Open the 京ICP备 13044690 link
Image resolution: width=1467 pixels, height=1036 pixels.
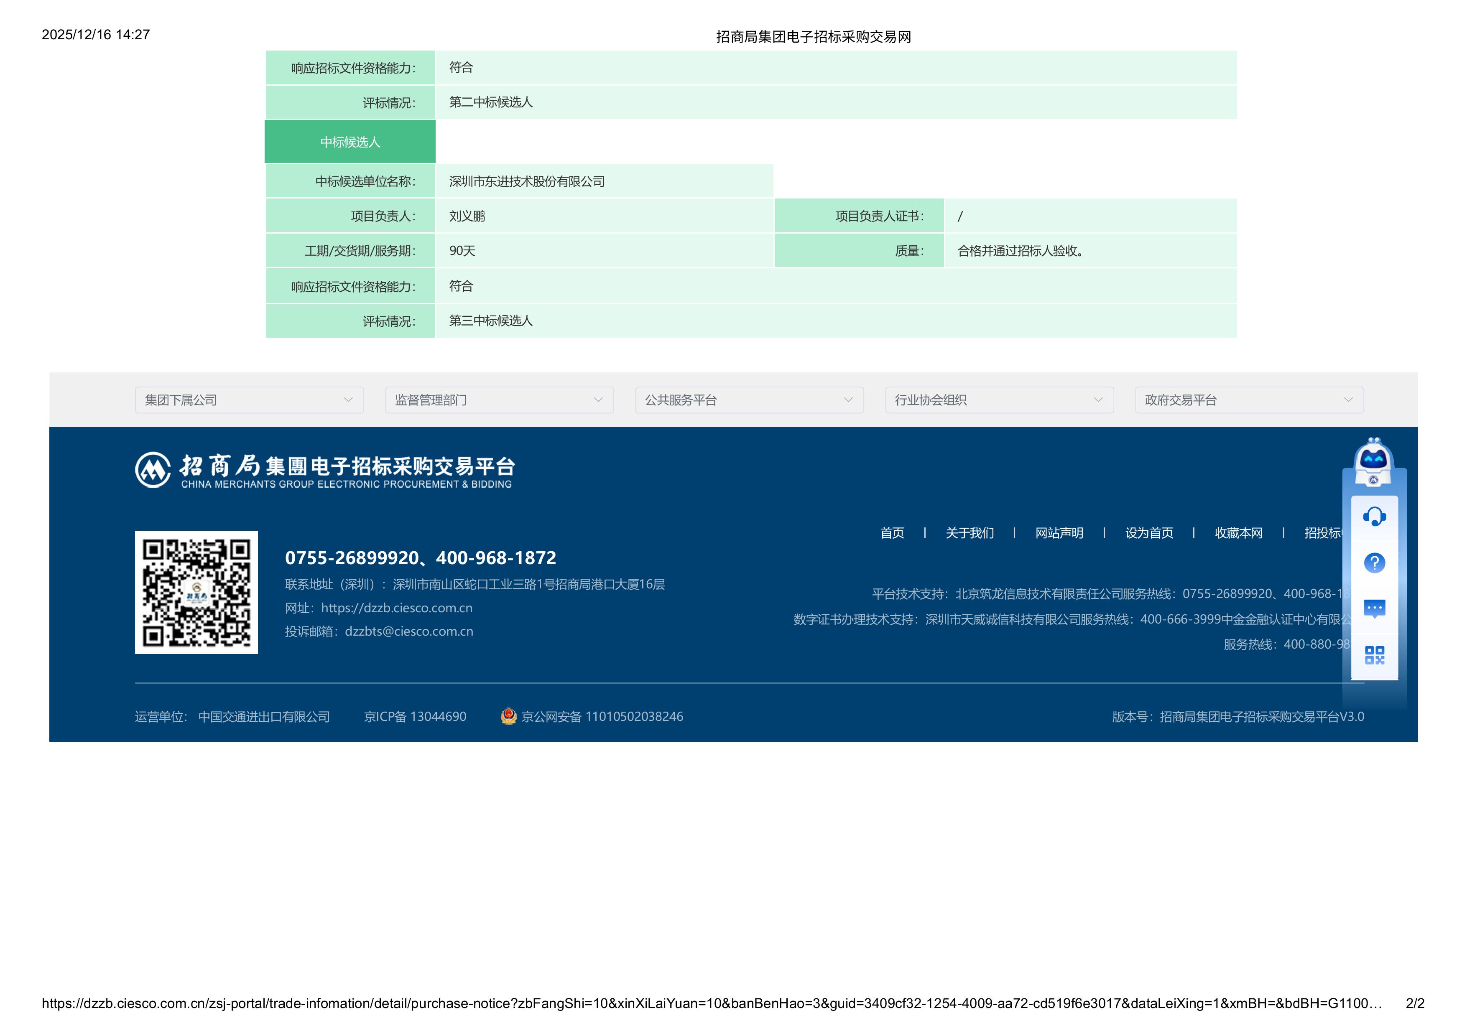click(415, 717)
